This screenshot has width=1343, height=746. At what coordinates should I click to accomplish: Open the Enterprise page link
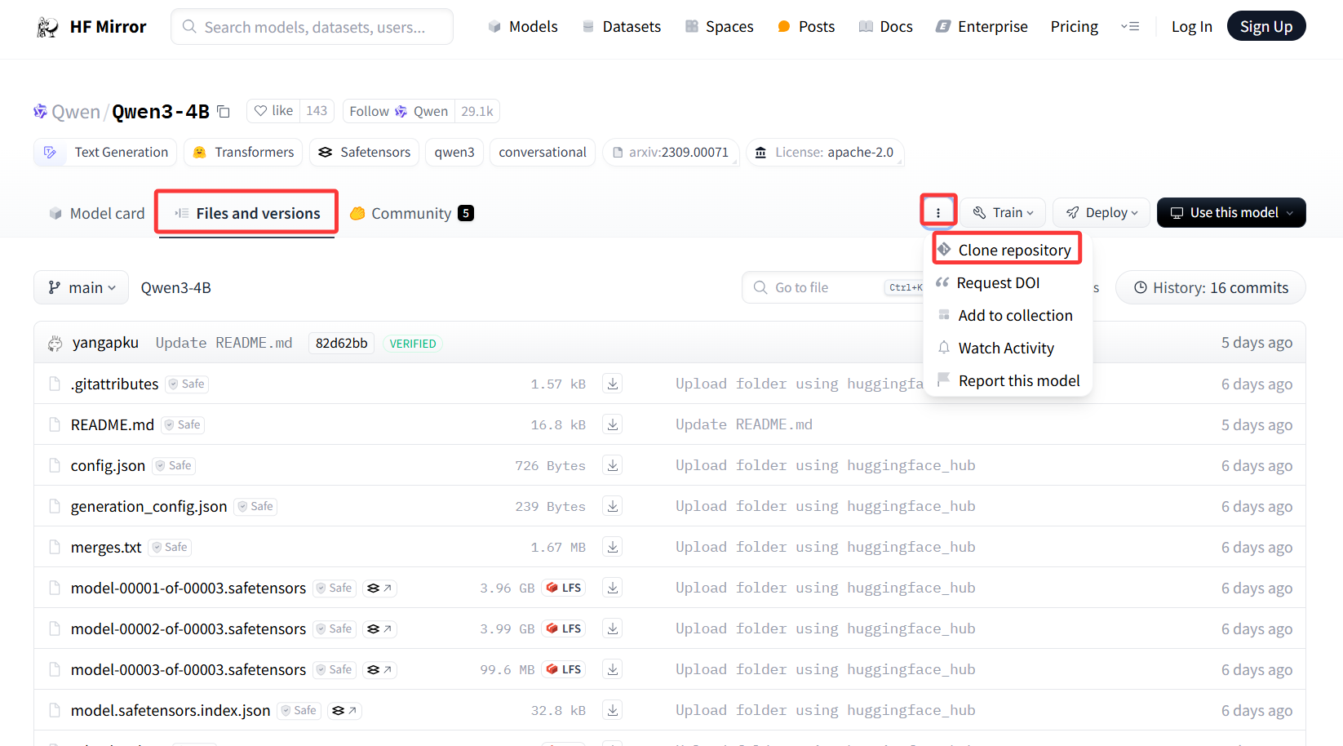[x=982, y=26]
